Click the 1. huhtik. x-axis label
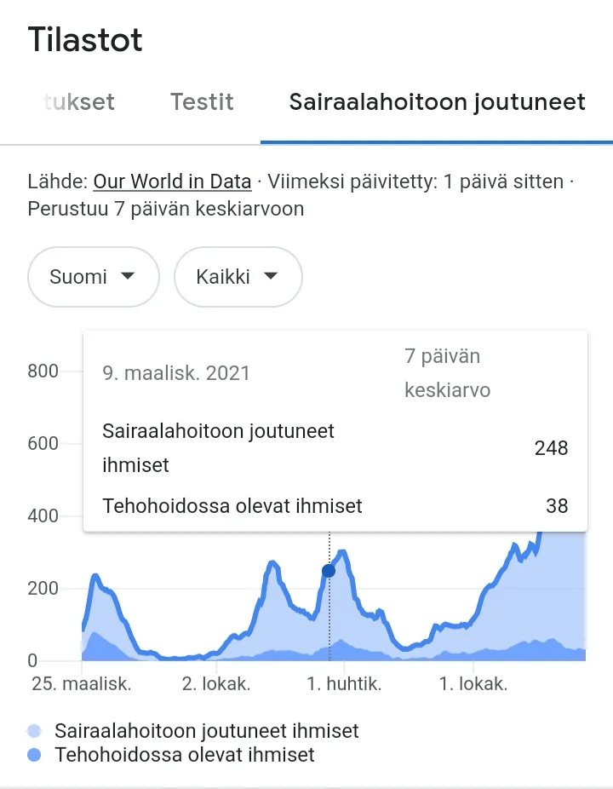 [x=344, y=684]
